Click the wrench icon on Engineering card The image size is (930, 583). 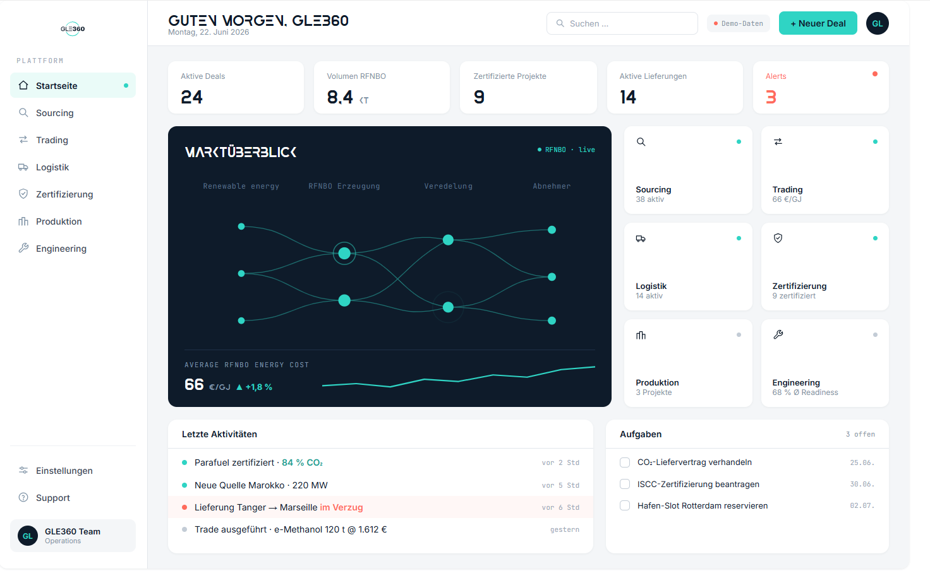778,335
